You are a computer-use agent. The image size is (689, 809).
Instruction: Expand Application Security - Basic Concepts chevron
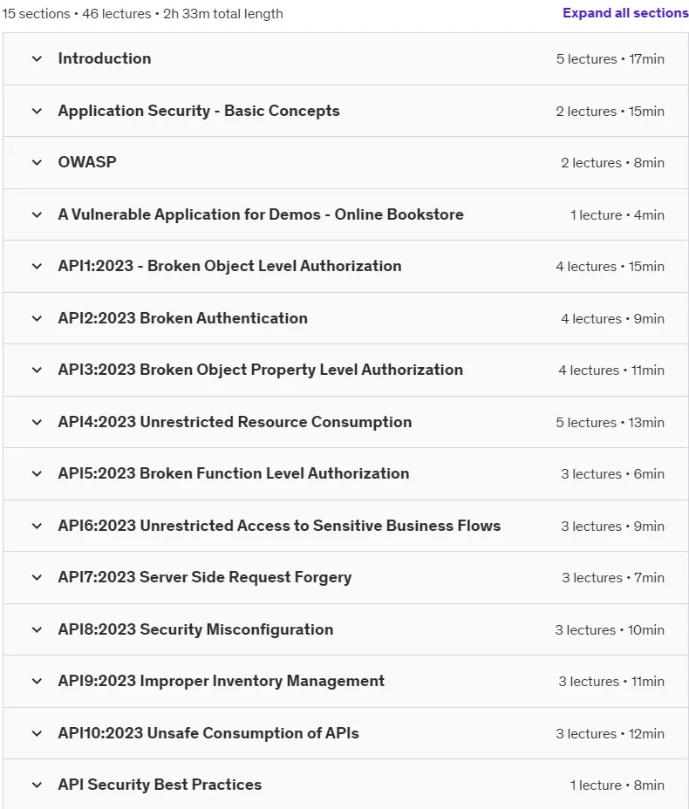[x=37, y=111]
